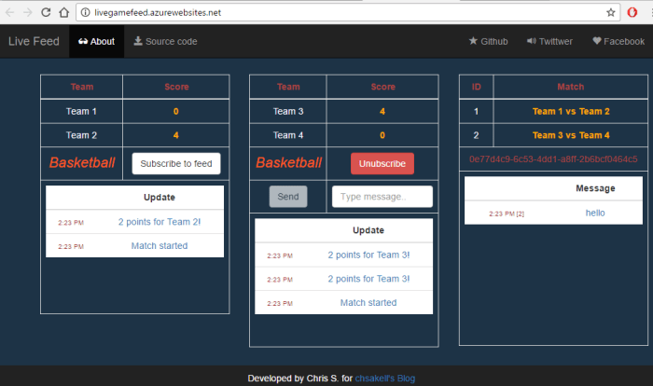653x386 pixels.
Task: Click the browser back arrow
Action: pos(9,12)
